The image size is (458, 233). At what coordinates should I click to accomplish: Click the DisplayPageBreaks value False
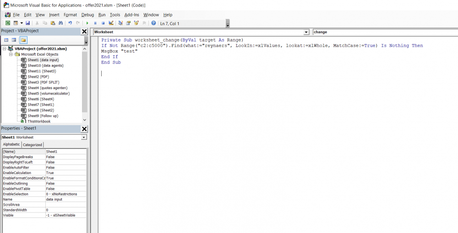pos(66,157)
